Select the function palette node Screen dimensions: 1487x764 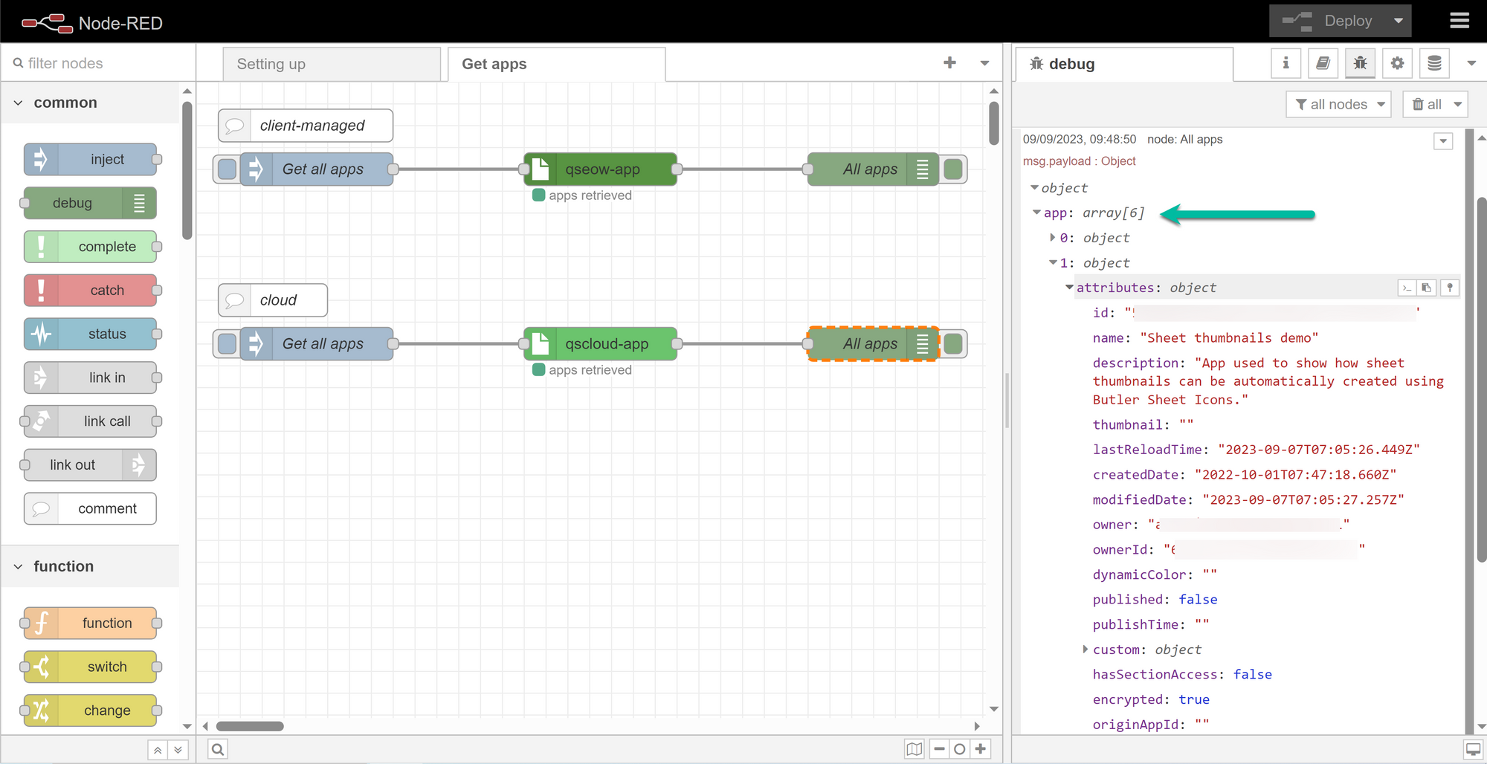tap(91, 623)
